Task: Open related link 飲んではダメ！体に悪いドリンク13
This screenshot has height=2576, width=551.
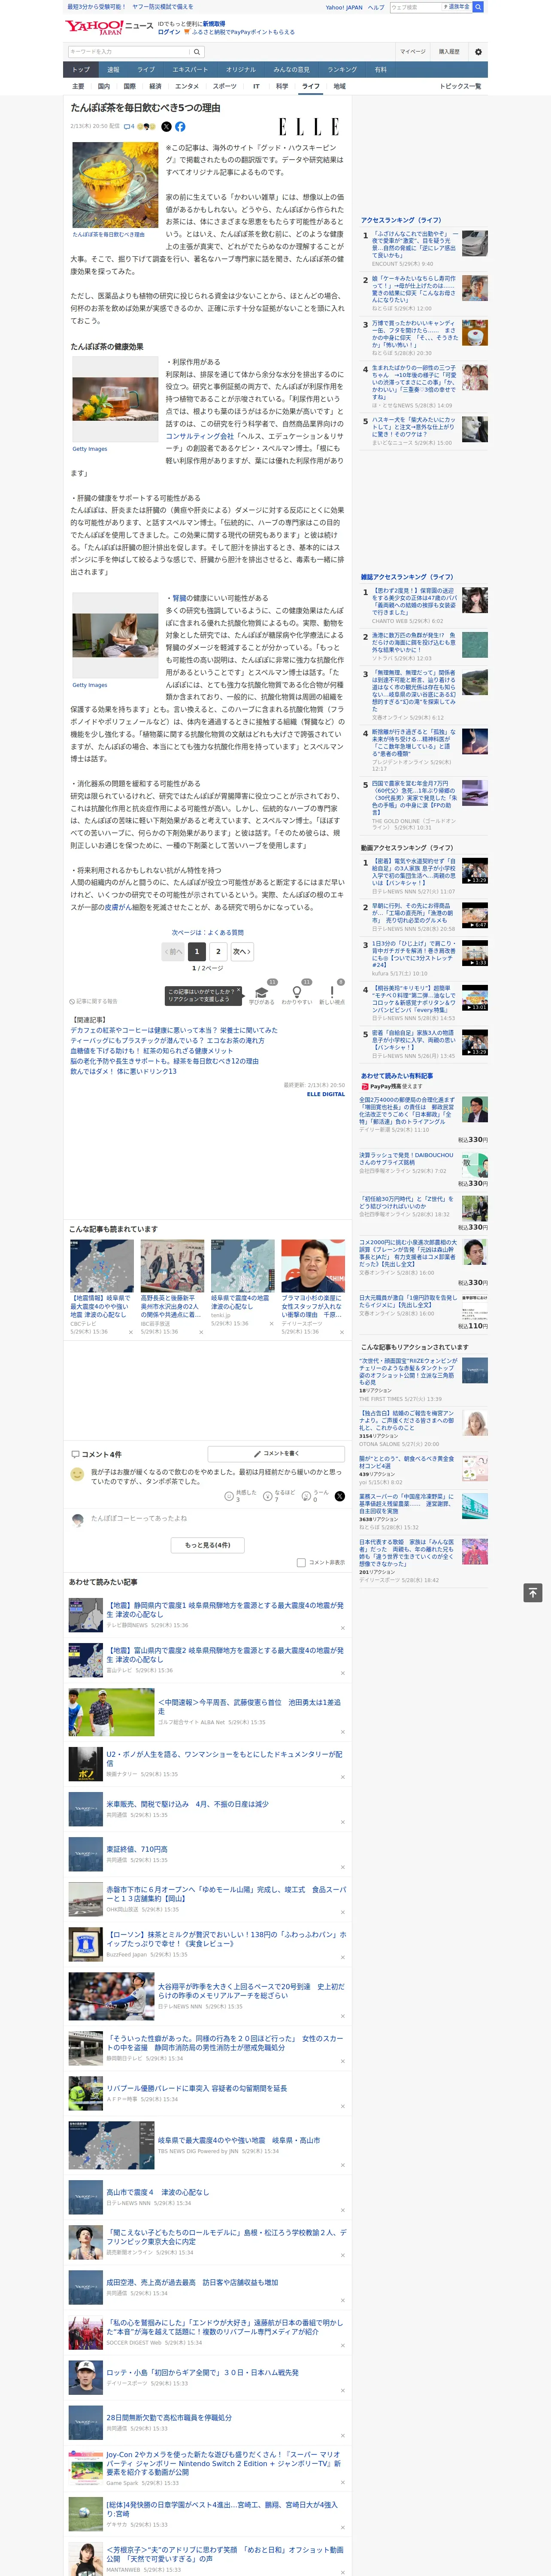Action: (123, 1071)
